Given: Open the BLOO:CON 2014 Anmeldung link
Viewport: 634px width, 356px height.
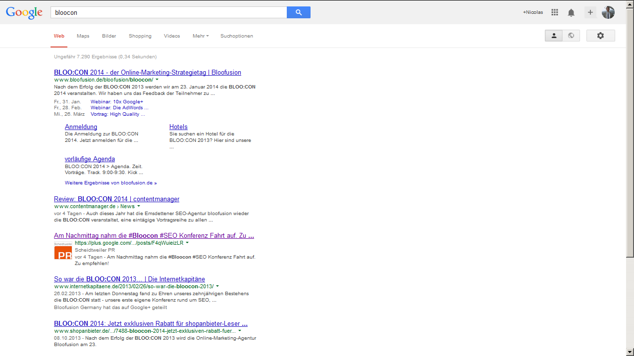Looking at the screenshot, I should click(81, 127).
